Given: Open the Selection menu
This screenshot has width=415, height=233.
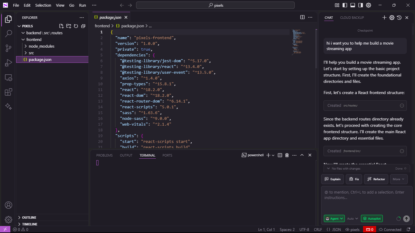Looking at the screenshot, I should [43, 5].
